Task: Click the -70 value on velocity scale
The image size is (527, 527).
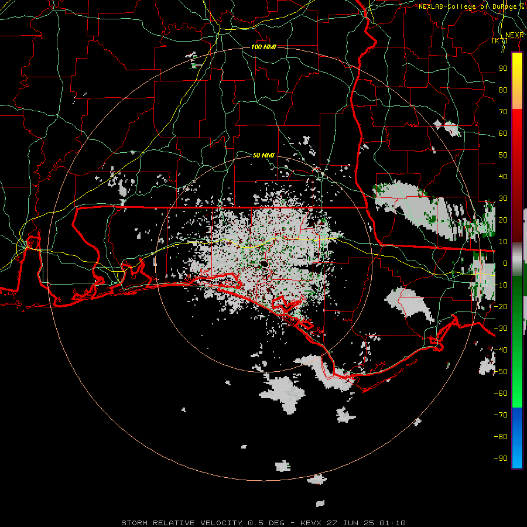Action: coord(501,415)
